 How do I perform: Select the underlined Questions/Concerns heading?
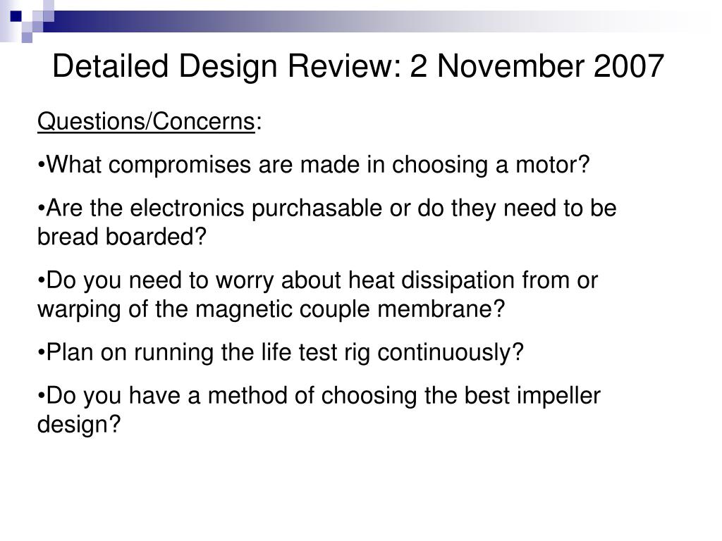coord(146,123)
